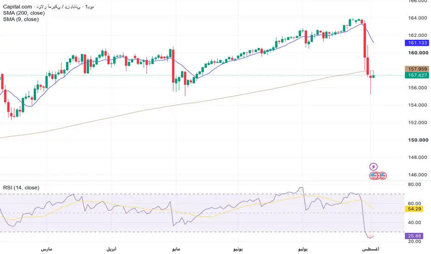Screen dimensions: 431x254
Task: Click the أغسطس month label on time axis
Action: click(x=370, y=249)
